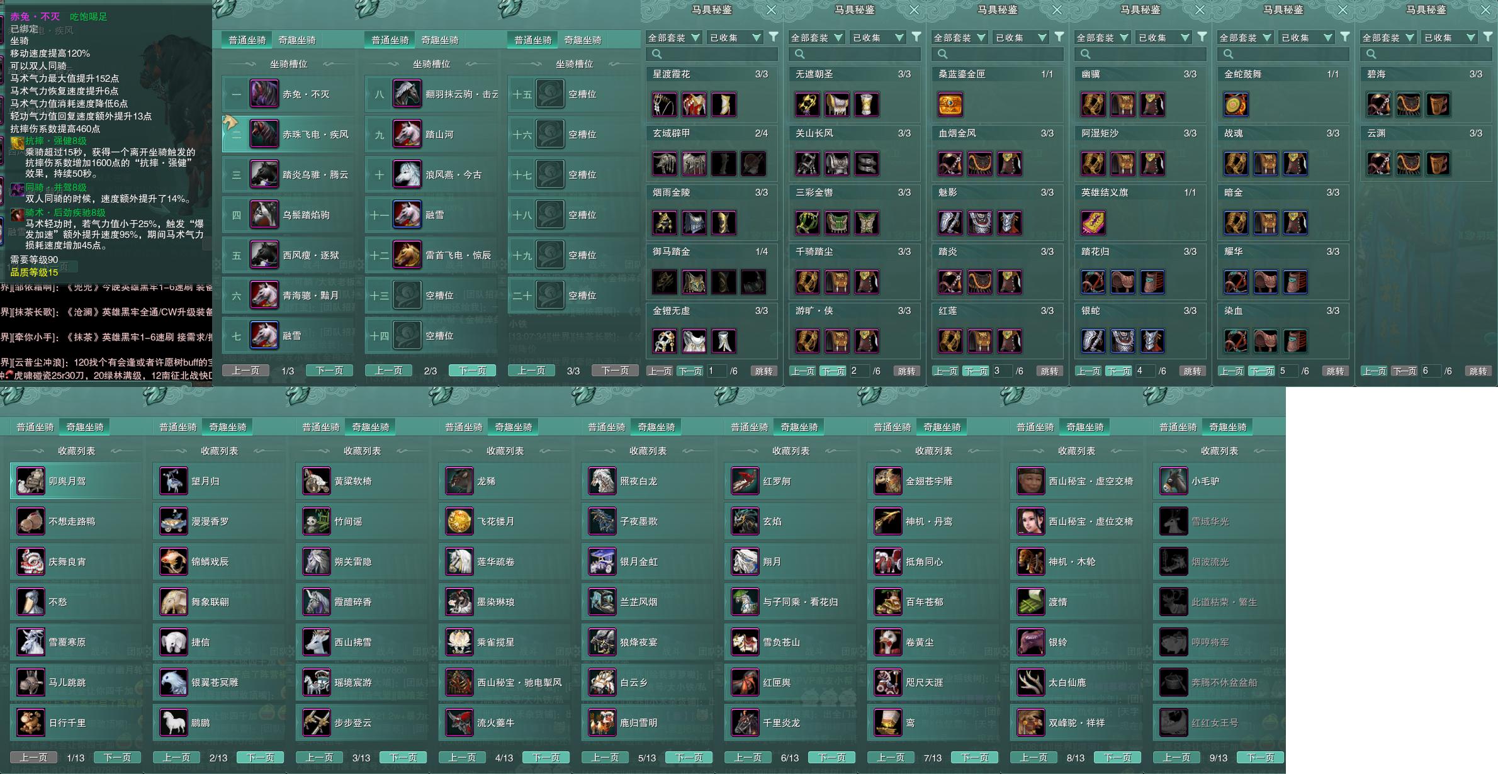Select the 乌鬃踏焰驹 mount icon
Screen dimensions: 1498x774
point(264,215)
